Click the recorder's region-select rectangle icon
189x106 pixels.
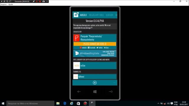10,1
